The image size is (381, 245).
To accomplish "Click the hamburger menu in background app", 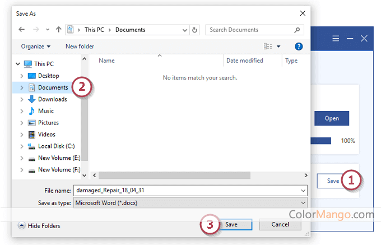I will tap(336, 39).
